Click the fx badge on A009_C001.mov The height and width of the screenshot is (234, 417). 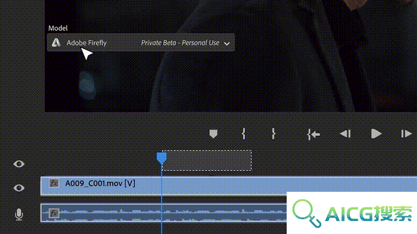(54, 183)
